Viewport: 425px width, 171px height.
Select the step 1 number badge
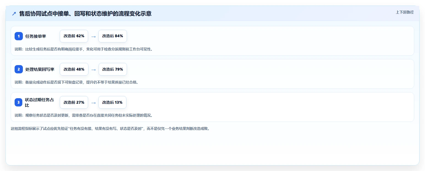tap(19, 36)
